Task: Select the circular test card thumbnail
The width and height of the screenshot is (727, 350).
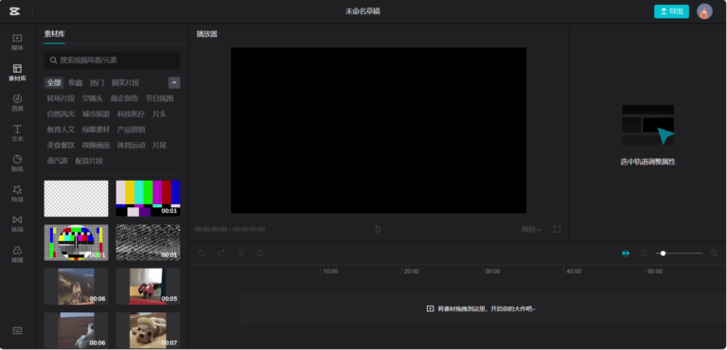Action: (x=76, y=242)
